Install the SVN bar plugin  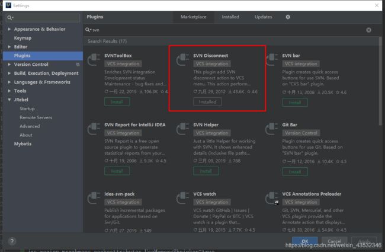295,103
